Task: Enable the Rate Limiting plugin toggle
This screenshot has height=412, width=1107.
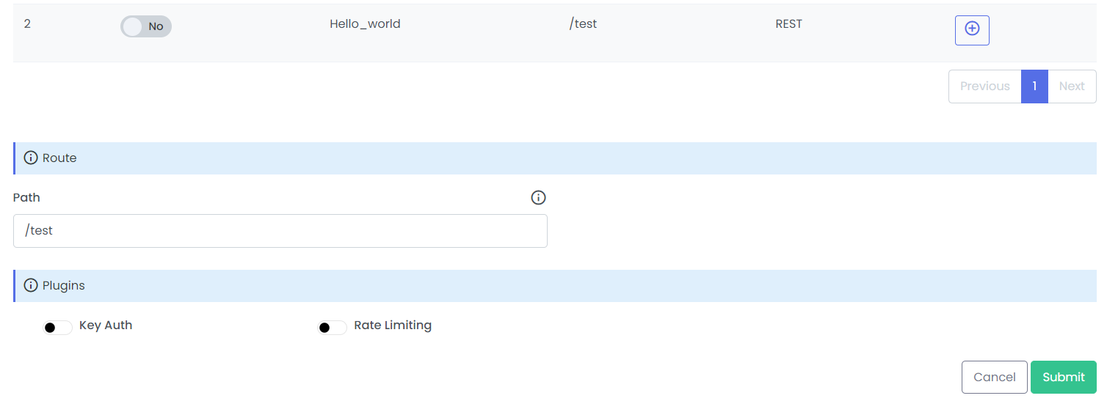Action: [333, 327]
